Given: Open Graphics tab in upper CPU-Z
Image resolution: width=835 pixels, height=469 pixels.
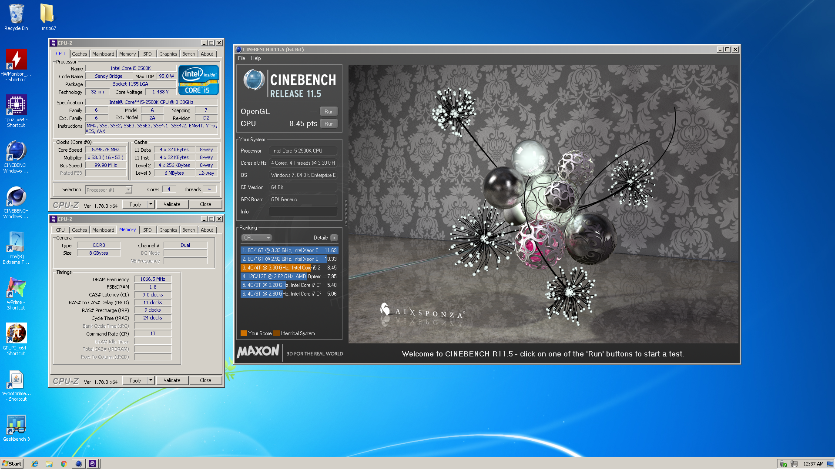Looking at the screenshot, I should [168, 54].
